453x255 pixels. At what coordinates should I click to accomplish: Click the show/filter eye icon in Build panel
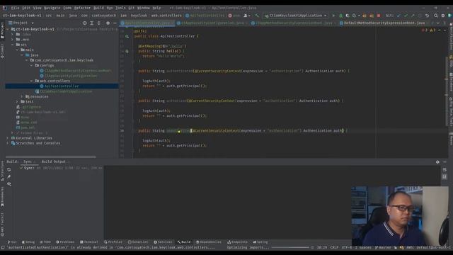9,184
